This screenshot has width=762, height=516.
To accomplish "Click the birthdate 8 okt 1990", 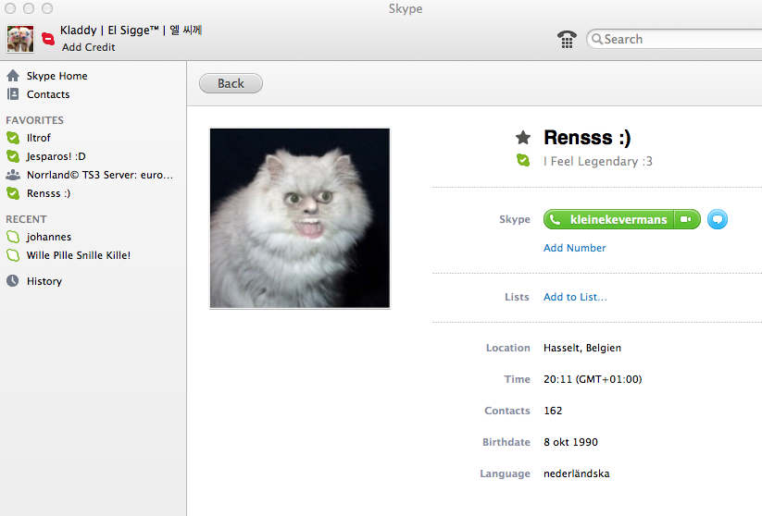I will (570, 442).
